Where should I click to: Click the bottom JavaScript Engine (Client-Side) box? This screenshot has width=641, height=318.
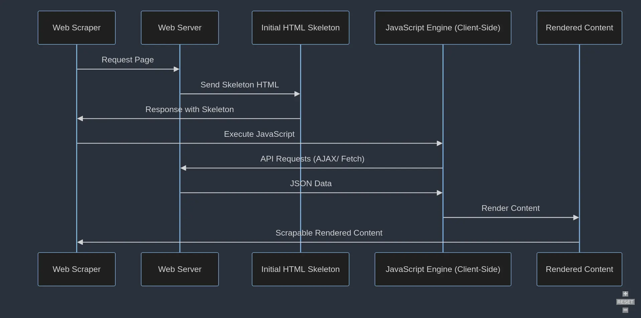[x=442, y=269]
